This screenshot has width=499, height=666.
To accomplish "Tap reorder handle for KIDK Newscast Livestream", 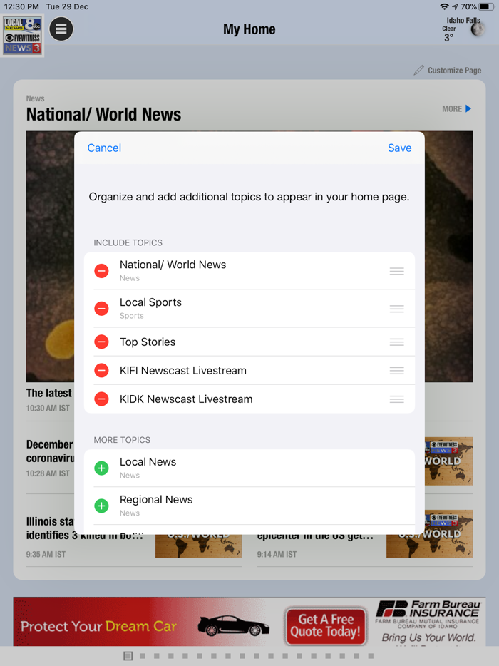I will tap(396, 399).
